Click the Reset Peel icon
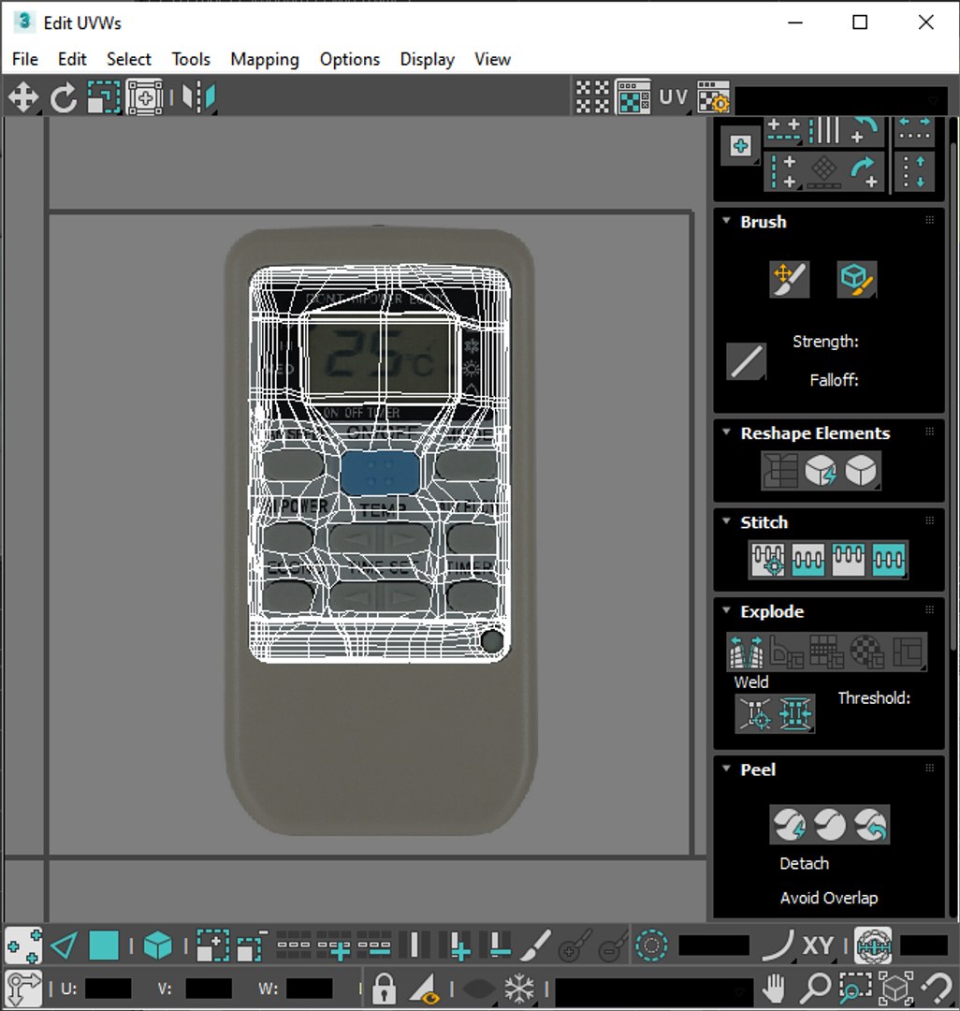 [x=870, y=824]
